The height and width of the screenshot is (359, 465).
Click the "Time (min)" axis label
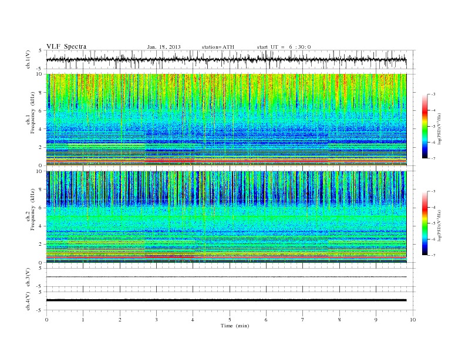point(235,326)
